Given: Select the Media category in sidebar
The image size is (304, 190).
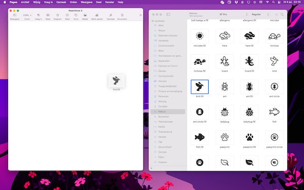Looking at the screenshot, I should pos(168,127).
